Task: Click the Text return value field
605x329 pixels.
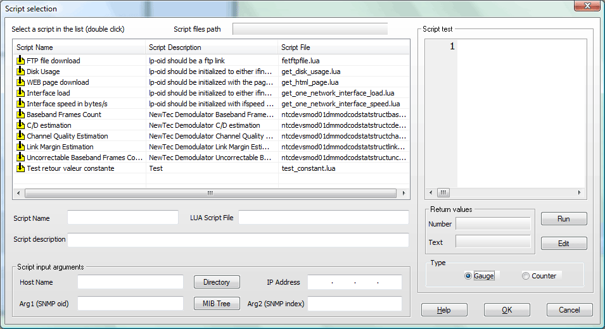Action: tap(493, 242)
